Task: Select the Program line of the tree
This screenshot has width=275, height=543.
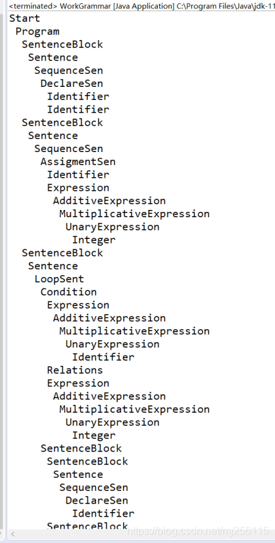Action: [x=37, y=32]
